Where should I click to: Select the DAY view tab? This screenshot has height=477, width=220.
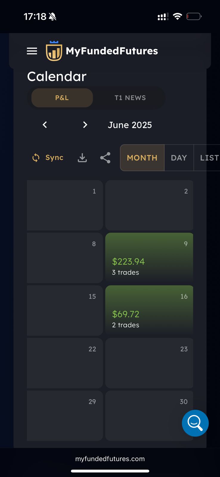[x=179, y=158]
